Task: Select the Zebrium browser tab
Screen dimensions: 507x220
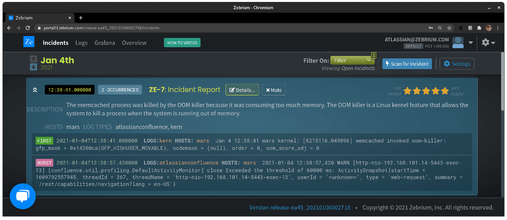Action: [40, 18]
